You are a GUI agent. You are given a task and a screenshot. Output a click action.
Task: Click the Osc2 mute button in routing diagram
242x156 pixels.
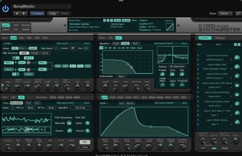tap(28, 69)
